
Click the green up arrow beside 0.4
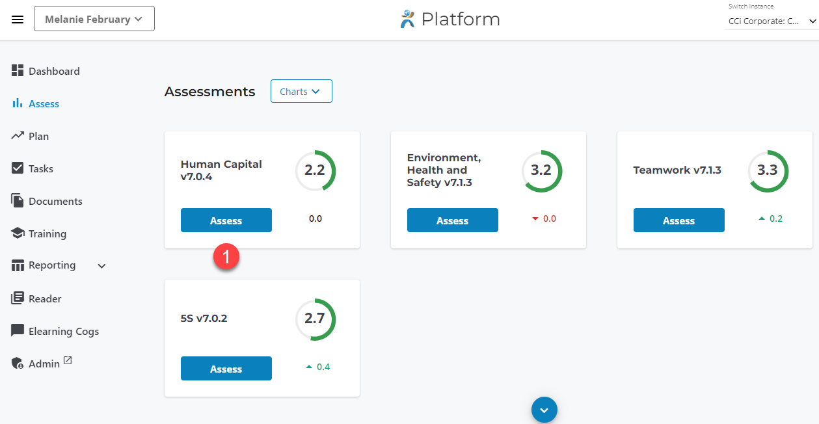[309, 367]
